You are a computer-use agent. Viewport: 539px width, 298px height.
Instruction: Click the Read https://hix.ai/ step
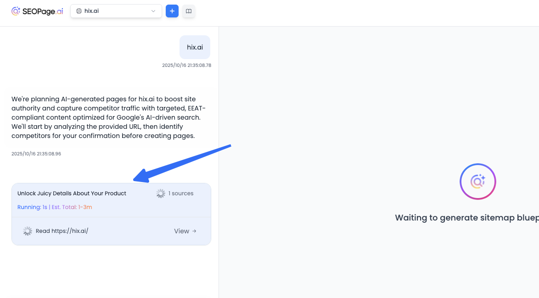tap(62, 231)
